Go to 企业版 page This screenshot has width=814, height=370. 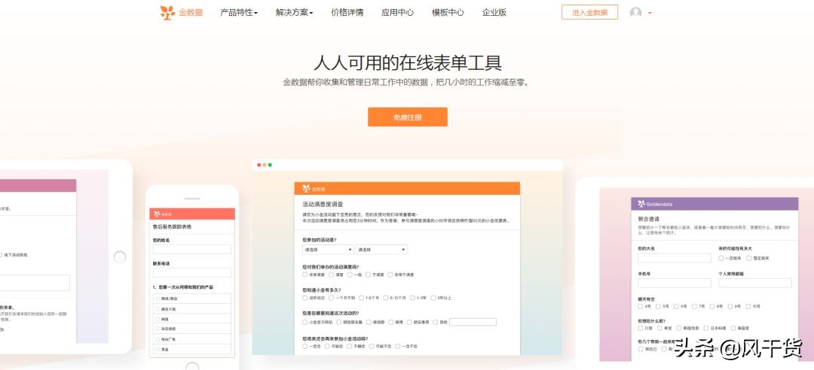coord(494,13)
